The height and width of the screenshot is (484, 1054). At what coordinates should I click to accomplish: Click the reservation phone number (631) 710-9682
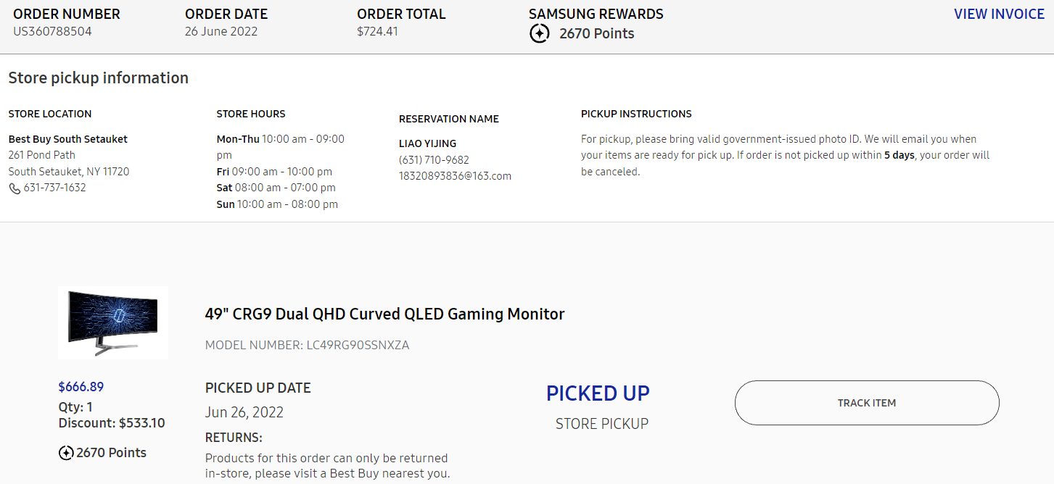click(x=434, y=159)
